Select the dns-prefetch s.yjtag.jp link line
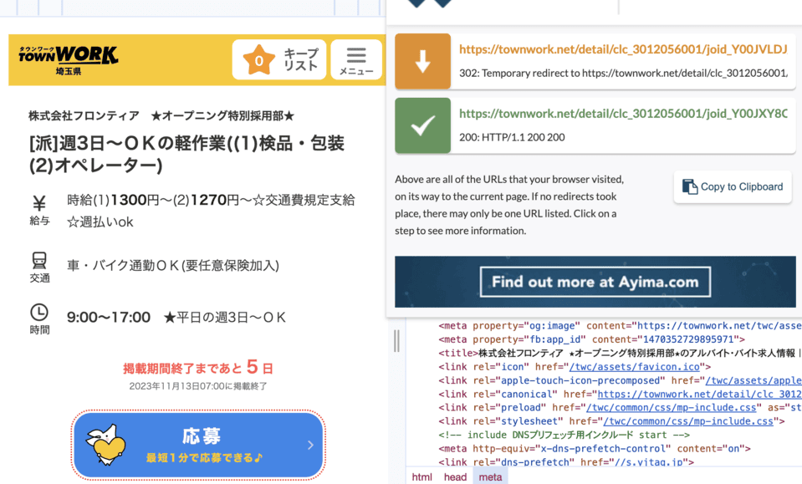This screenshot has height=484, width=802. pos(565,462)
